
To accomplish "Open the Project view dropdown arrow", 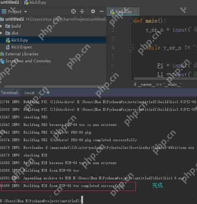I will [x=25, y=12].
